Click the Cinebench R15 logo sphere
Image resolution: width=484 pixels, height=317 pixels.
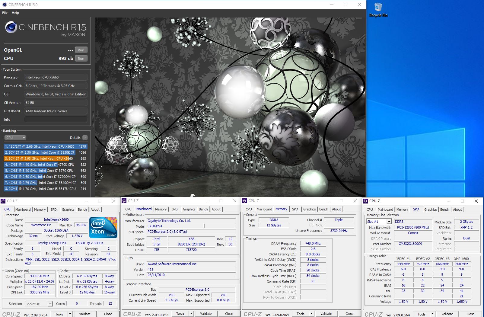pos(11,27)
